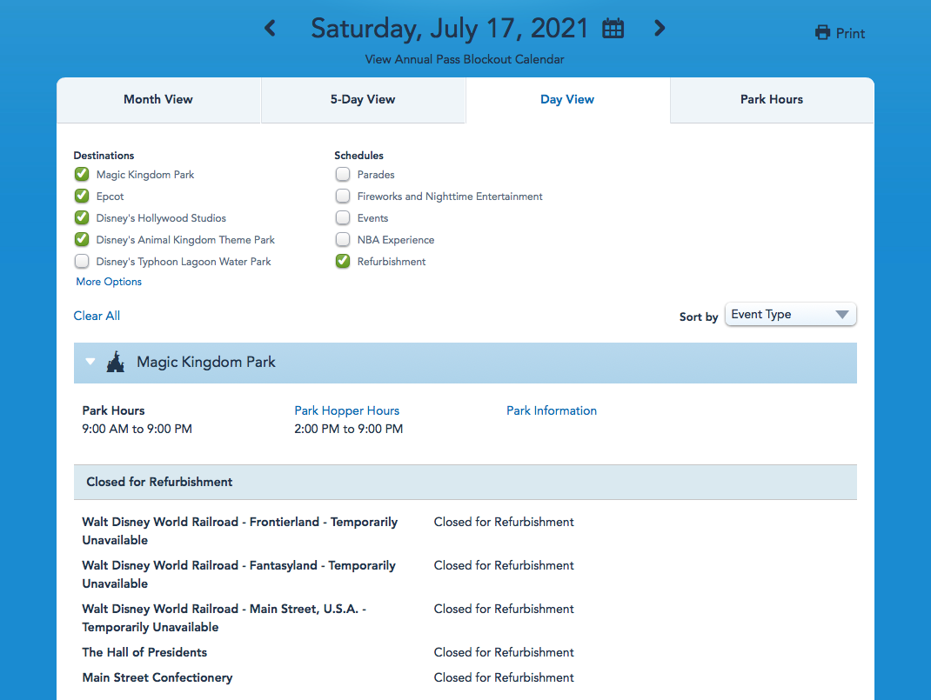
Task: Toggle Fireworks and Nighttime Entertainment checkbox
Action: [343, 197]
